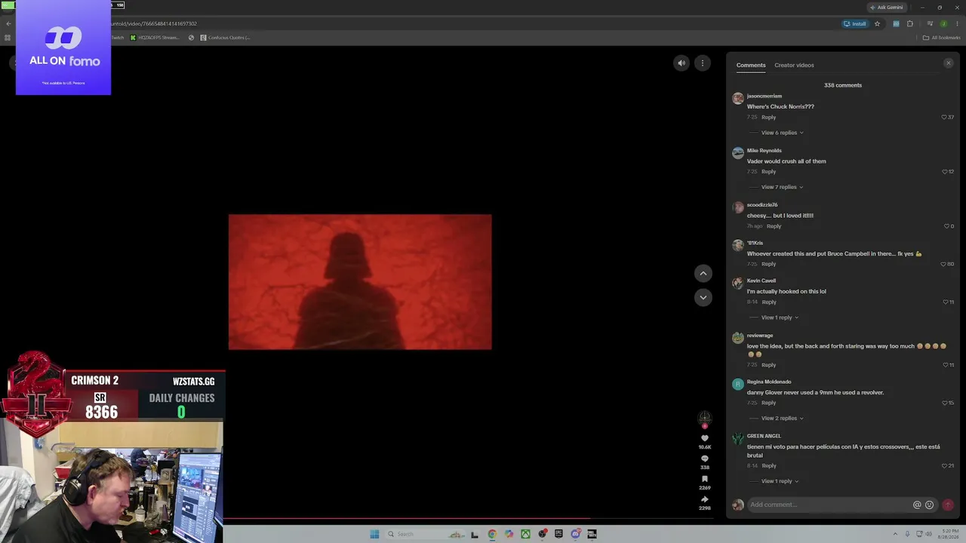
Task: Like GREEN ANGEL's Spanish comment
Action: coord(944,466)
